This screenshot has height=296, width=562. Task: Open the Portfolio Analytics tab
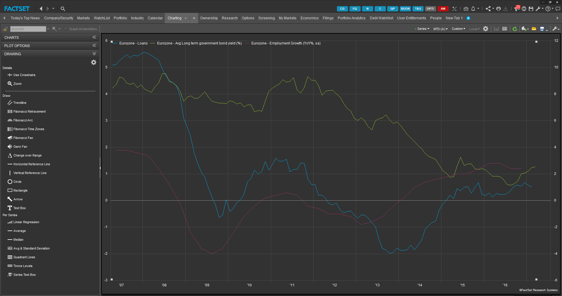[351, 18]
